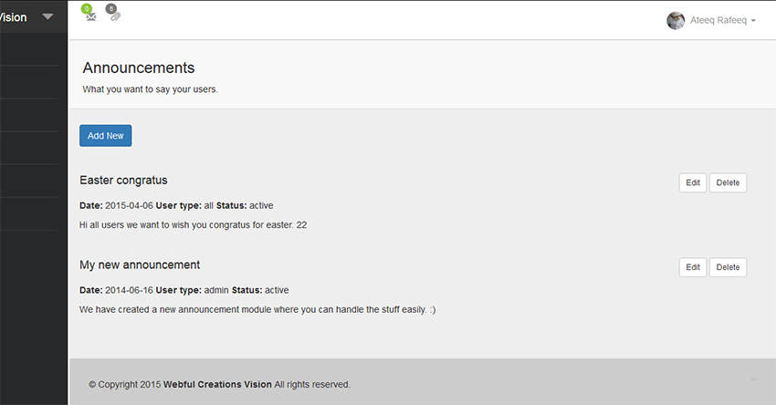This screenshot has height=405, width=776.
Task: Click the Easter message body text
Action: [193, 224]
